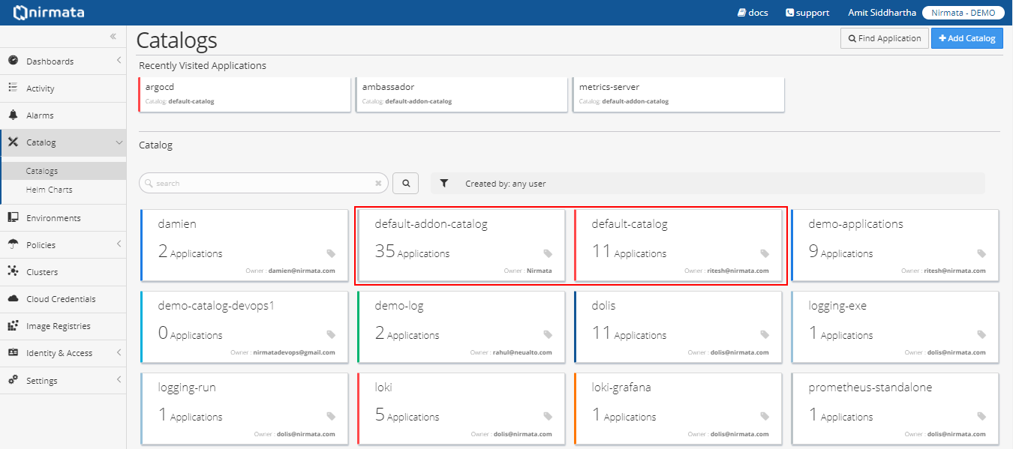Click the Settings gears icon
This screenshot has height=449, width=1013.
(x=13, y=380)
